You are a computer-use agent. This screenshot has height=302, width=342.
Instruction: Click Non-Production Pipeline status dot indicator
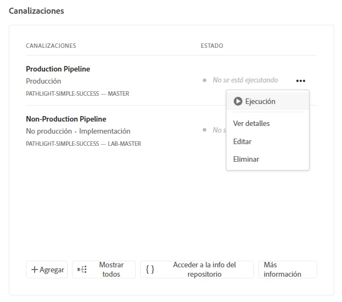point(205,130)
